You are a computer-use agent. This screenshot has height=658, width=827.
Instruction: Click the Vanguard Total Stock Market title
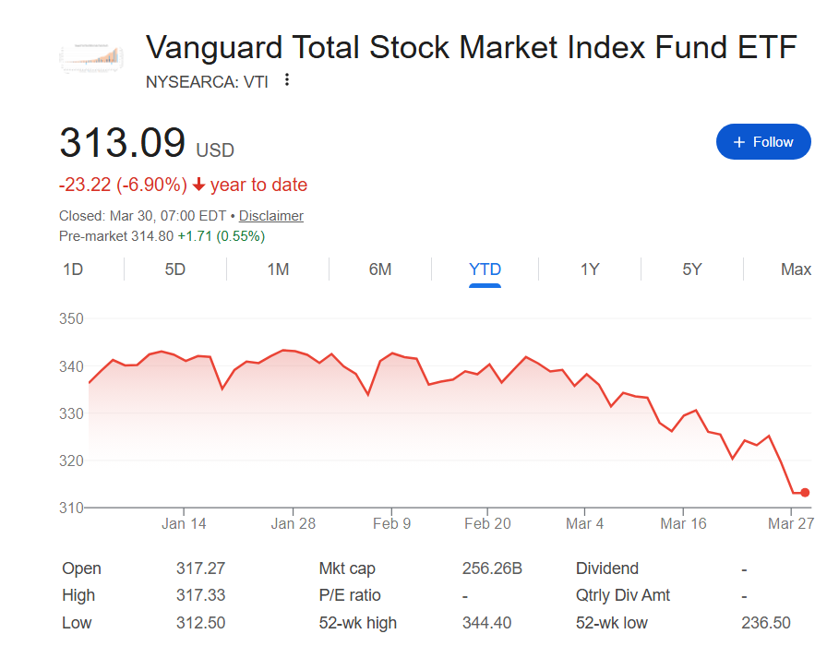[x=471, y=47]
